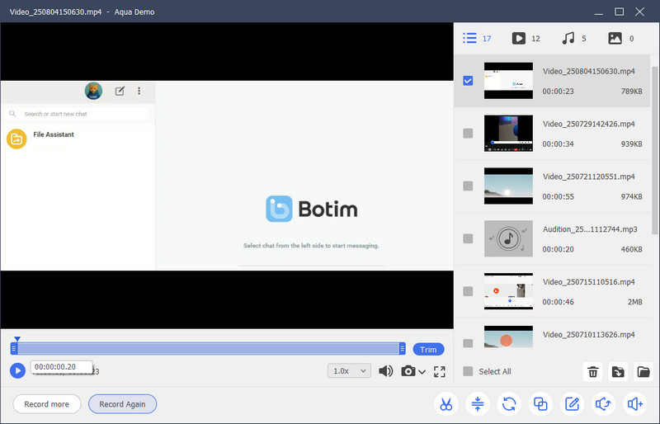Open the merge files tool icon
Screen dimensions: 660x424
tap(540, 404)
